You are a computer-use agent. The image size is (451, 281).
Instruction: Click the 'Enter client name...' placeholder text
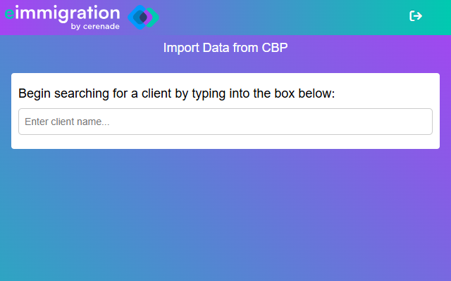[67, 122]
